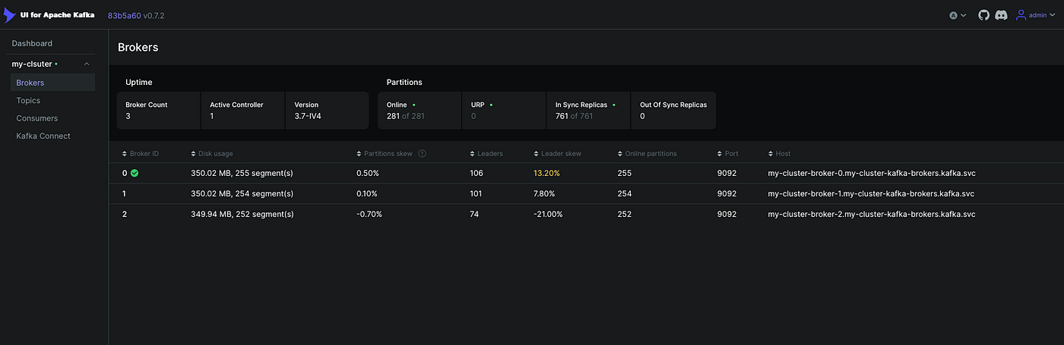Go to Topics in the sidebar
The width and height of the screenshot is (1064, 345).
pos(28,101)
